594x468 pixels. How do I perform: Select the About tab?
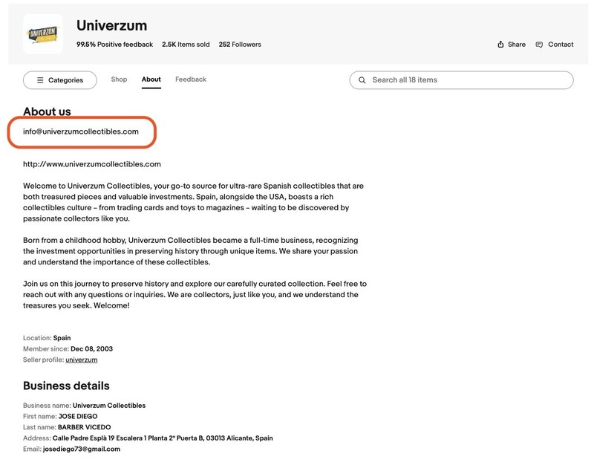pyautogui.click(x=151, y=79)
